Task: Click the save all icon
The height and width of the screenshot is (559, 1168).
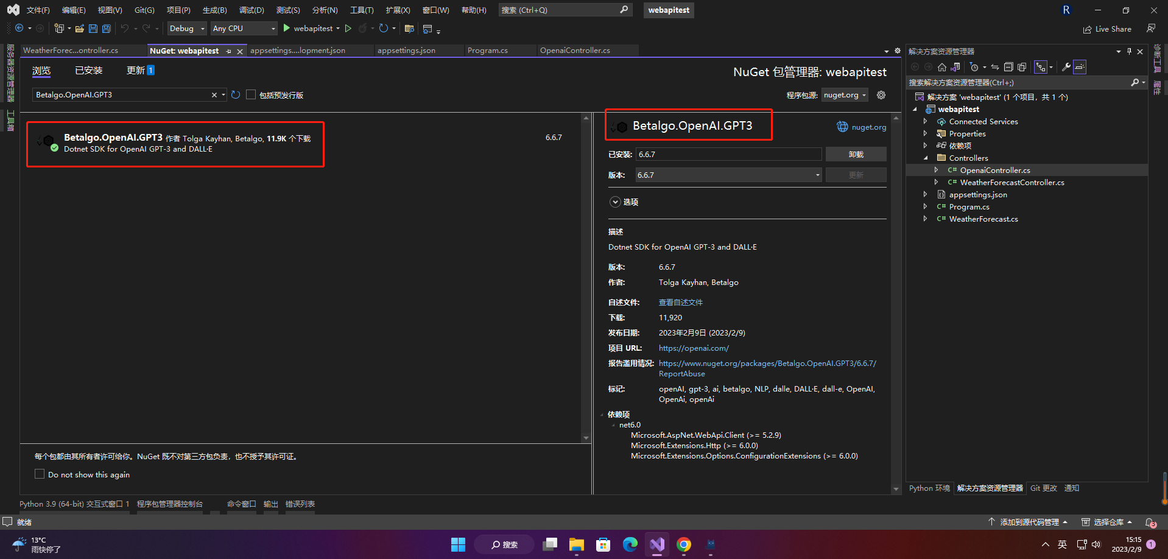Action: click(107, 29)
